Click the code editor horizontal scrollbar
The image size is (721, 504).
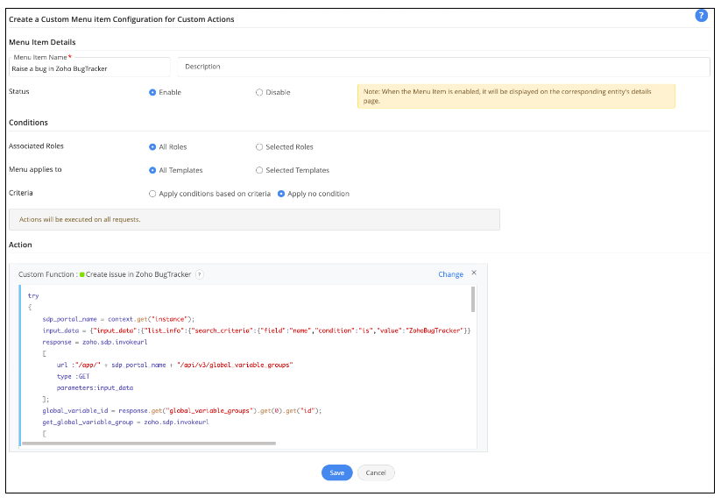pos(149,444)
